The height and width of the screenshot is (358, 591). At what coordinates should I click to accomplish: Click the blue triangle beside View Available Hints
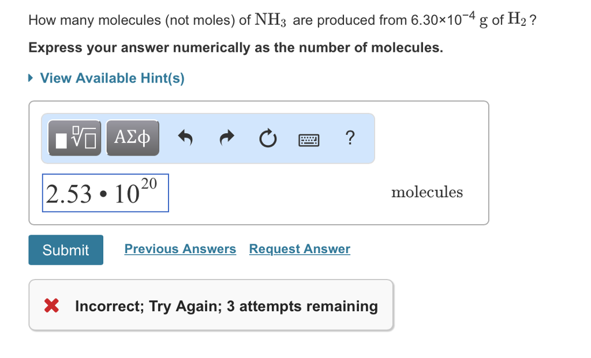click(30, 78)
